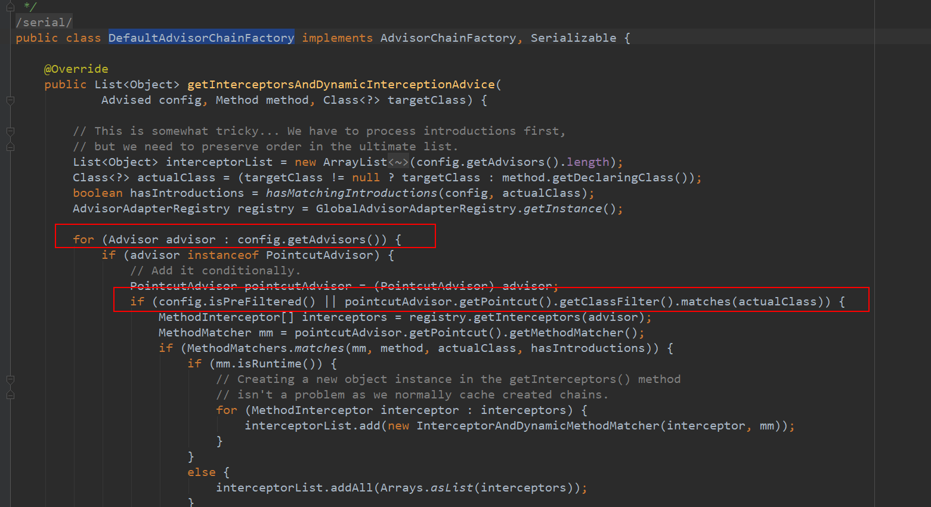Viewport: 931px width, 507px height.
Task: Click 'for (Advisor advisor' loop keyword line
Action: tap(237, 239)
